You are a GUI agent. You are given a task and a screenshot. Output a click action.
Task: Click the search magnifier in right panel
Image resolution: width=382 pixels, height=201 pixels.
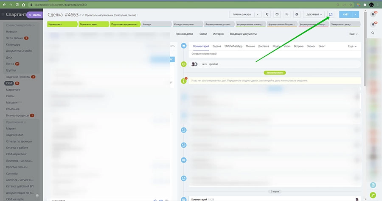click(373, 33)
